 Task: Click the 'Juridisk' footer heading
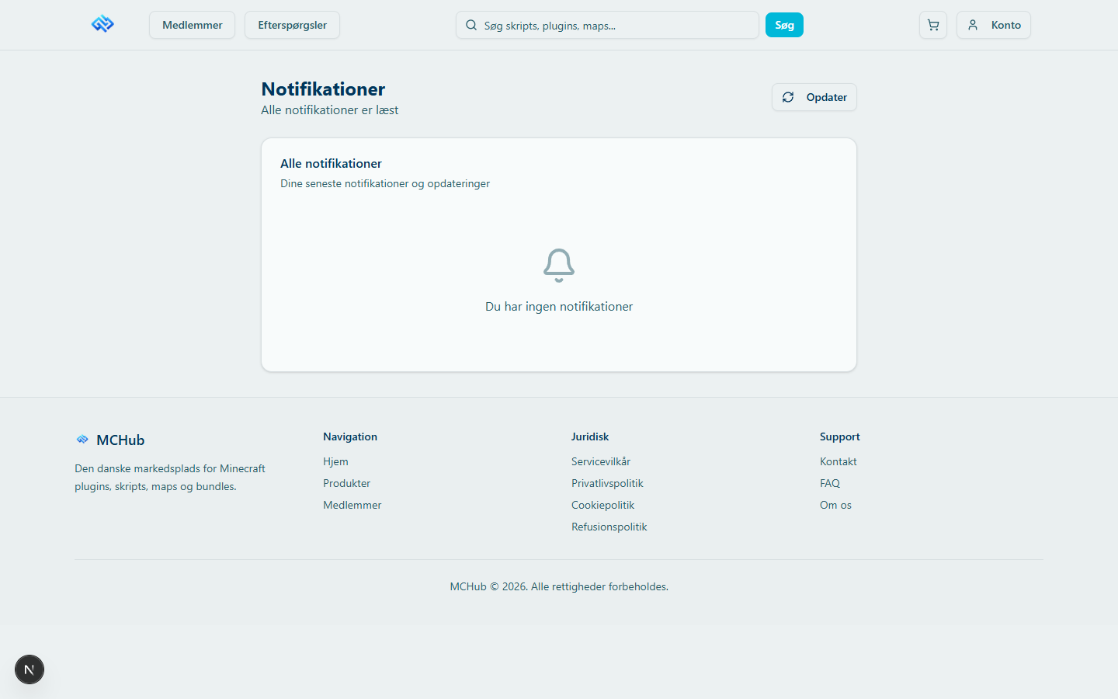[590, 436]
